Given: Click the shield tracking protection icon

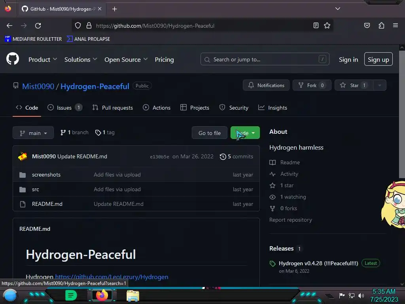Looking at the screenshot, I should click(78, 26).
